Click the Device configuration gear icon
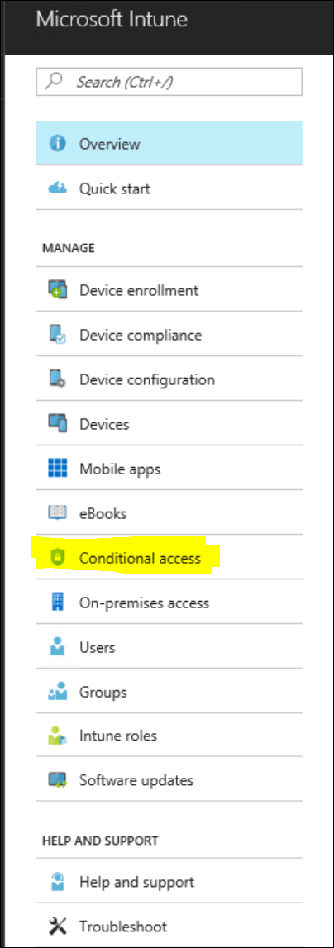The width and height of the screenshot is (334, 948). pos(58,379)
